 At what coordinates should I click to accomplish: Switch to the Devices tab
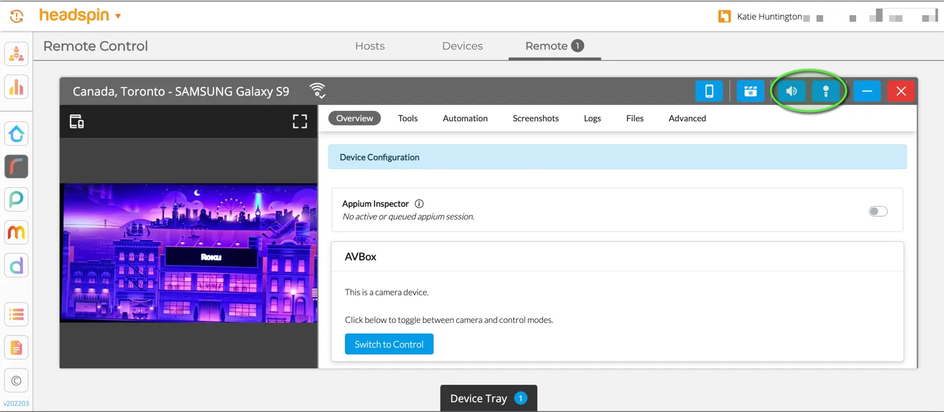462,46
